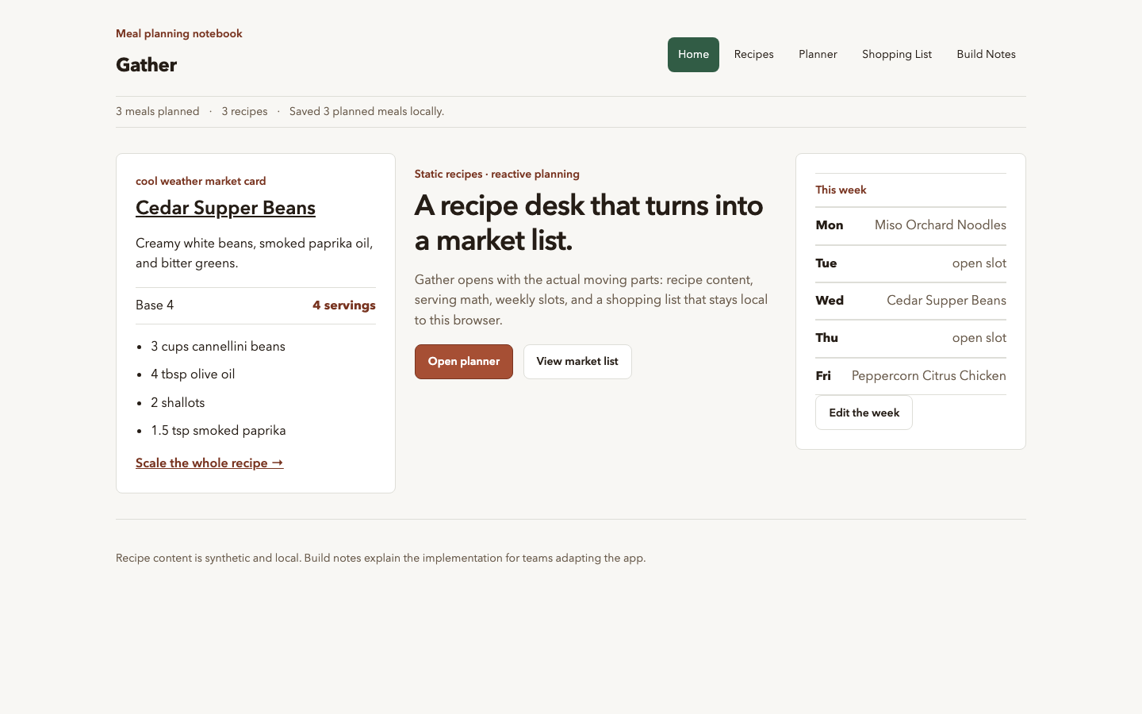The image size is (1142, 714).
Task: Click the Open planner button
Action: pyautogui.click(x=464, y=362)
